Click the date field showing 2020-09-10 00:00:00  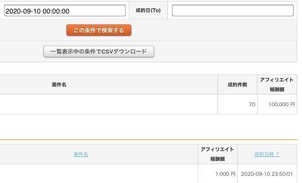click(x=65, y=11)
